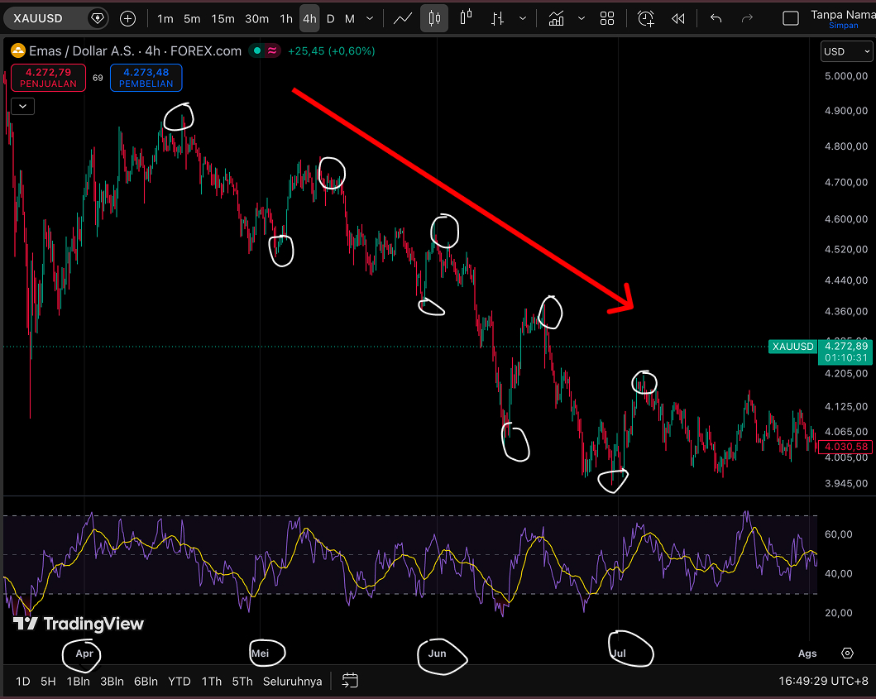The height and width of the screenshot is (699, 876).
Task: Start bar replay with the rewind icon
Action: [x=677, y=18]
